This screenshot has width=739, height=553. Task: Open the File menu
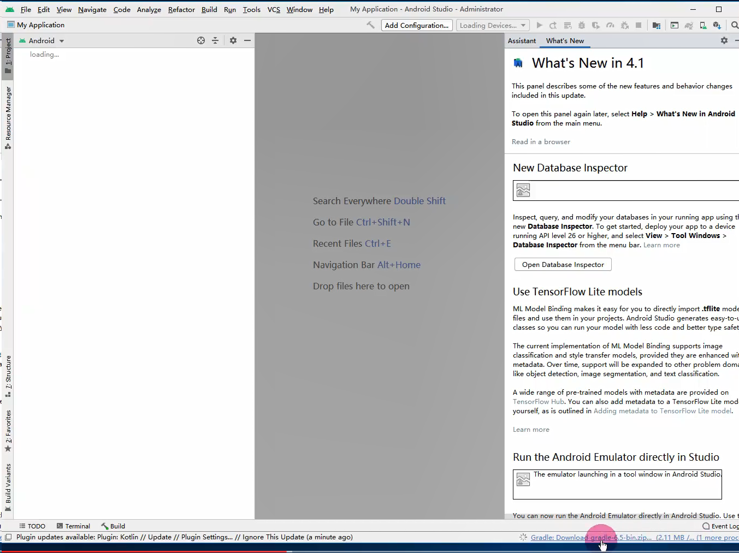coord(26,9)
